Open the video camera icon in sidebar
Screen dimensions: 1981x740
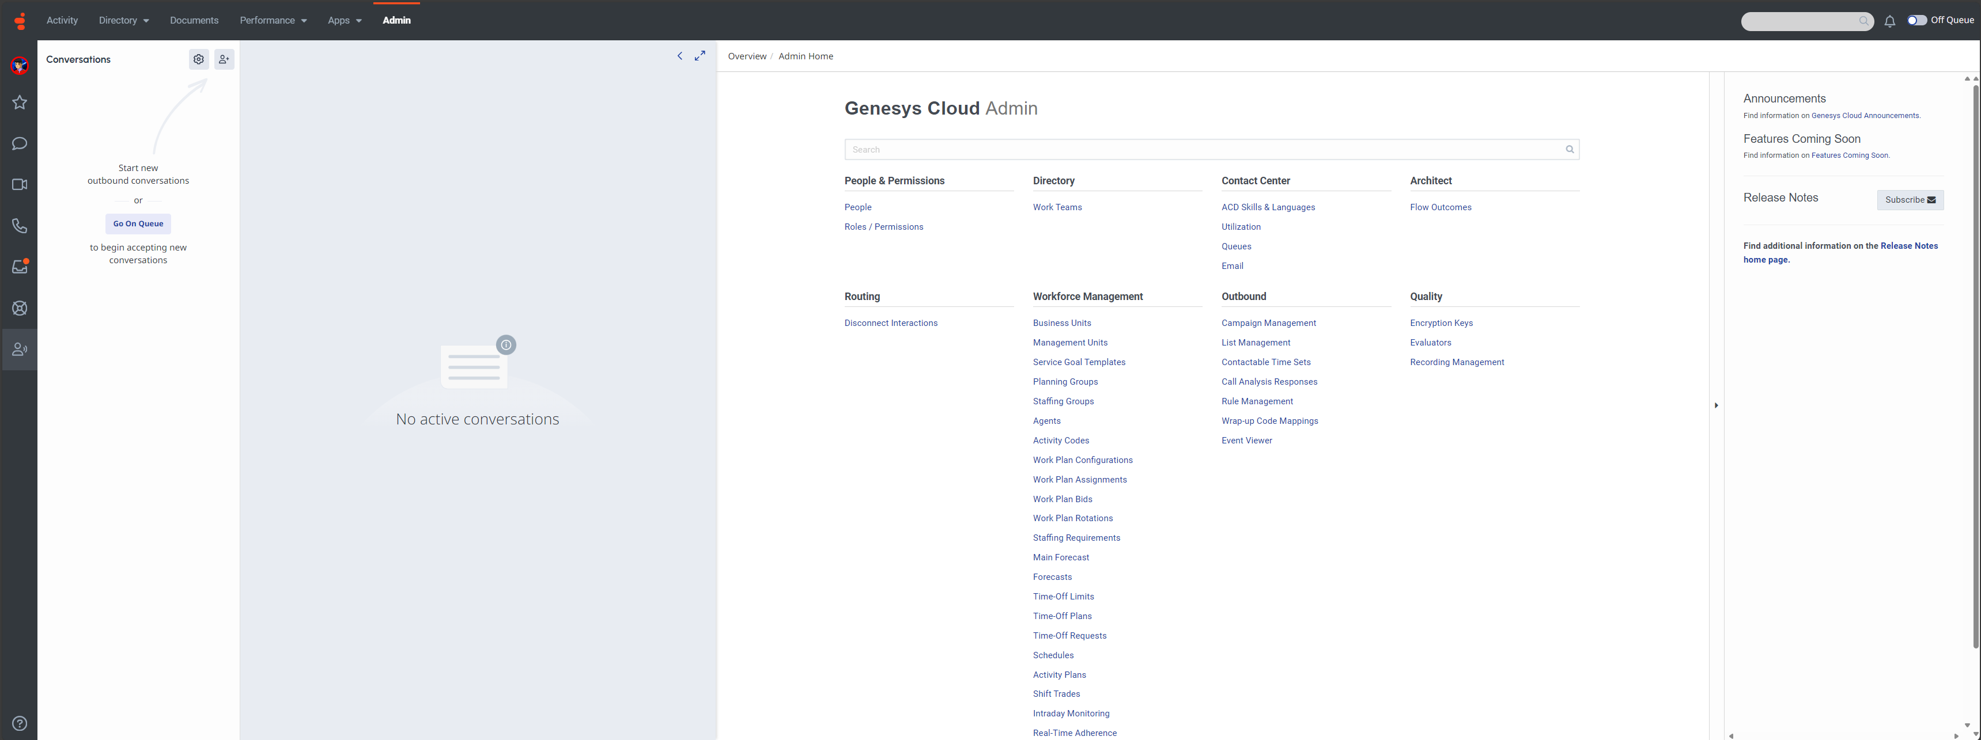coord(19,184)
